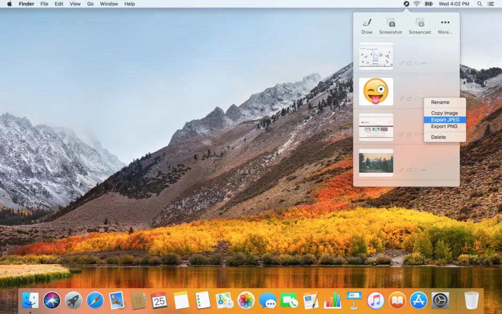Image resolution: width=502 pixels, height=314 pixels.
Task: Select Rename in the context menu
Action: tap(440, 102)
